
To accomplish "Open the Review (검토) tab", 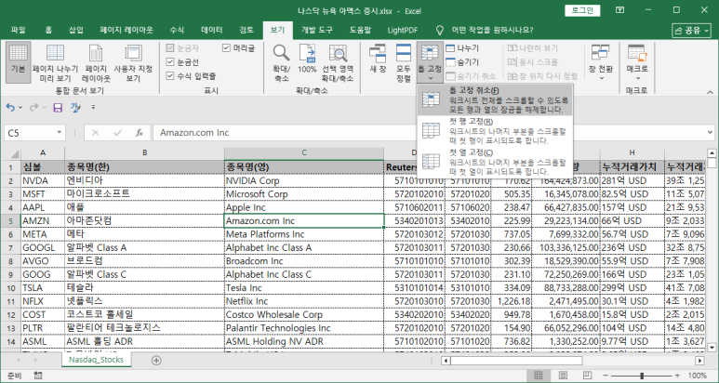I will (x=246, y=31).
